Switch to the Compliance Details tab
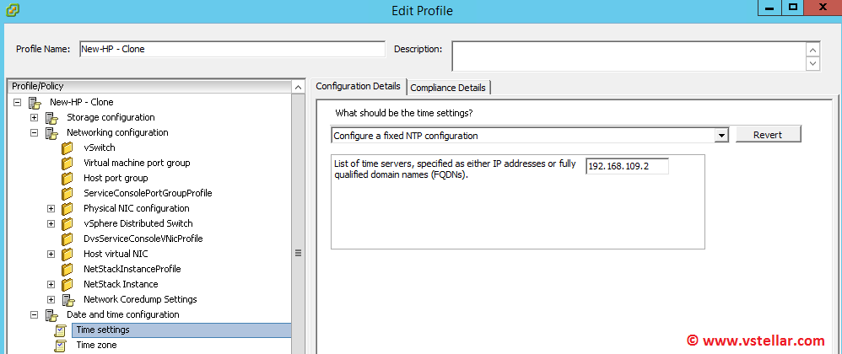 [447, 87]
